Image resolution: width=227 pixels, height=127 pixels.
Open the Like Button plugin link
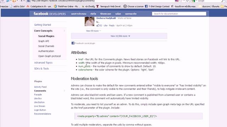pyautogui.click(x=39, y=102)
